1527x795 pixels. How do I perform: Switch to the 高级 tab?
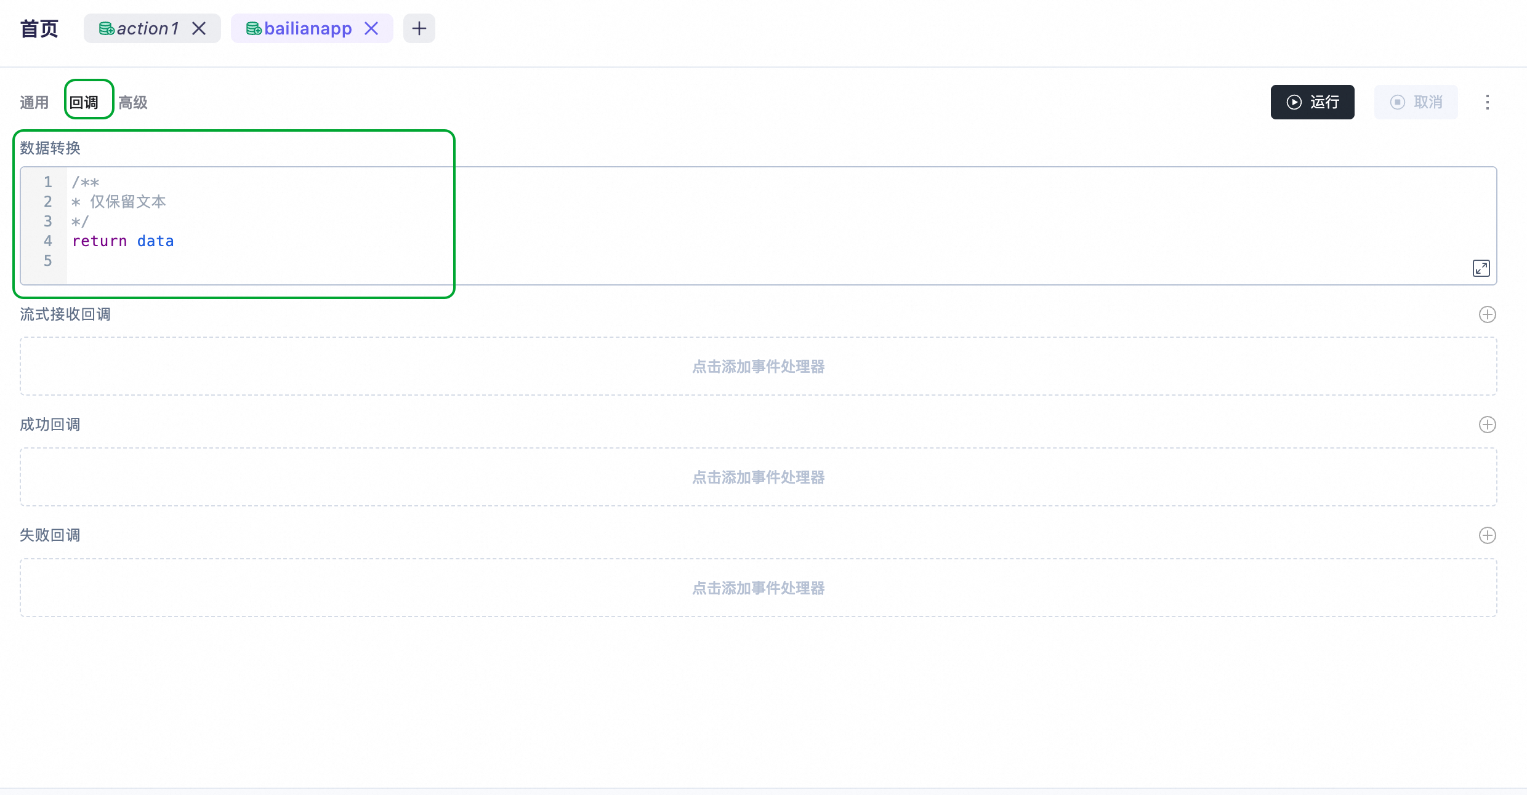coord(133,102)
